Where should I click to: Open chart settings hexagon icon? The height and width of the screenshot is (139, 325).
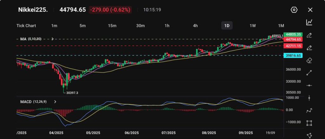(x=294, y=10)
